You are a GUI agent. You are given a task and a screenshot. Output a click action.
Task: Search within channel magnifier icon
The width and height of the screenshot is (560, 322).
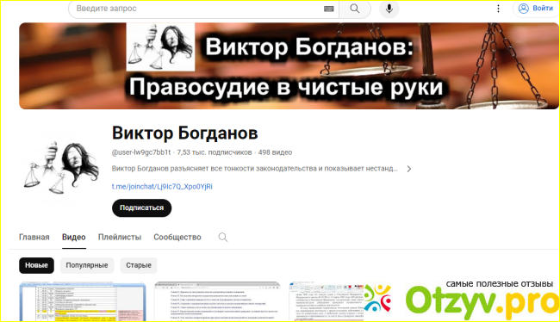[x=223, y=237]
